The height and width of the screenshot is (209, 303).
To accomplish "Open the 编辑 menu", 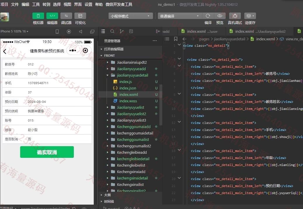I will 25,4.
